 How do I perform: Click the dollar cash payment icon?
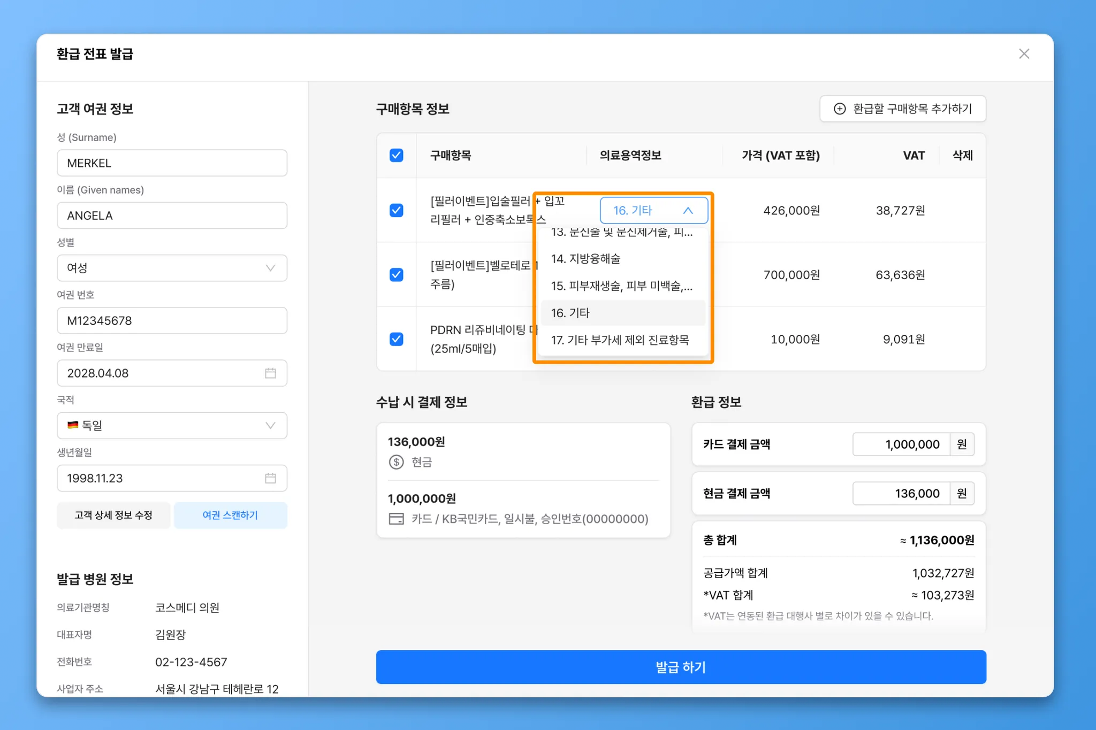click(396, 462)
